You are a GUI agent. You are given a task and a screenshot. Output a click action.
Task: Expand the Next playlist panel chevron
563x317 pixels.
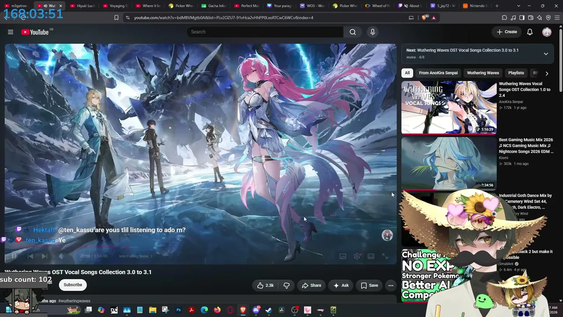546,54
